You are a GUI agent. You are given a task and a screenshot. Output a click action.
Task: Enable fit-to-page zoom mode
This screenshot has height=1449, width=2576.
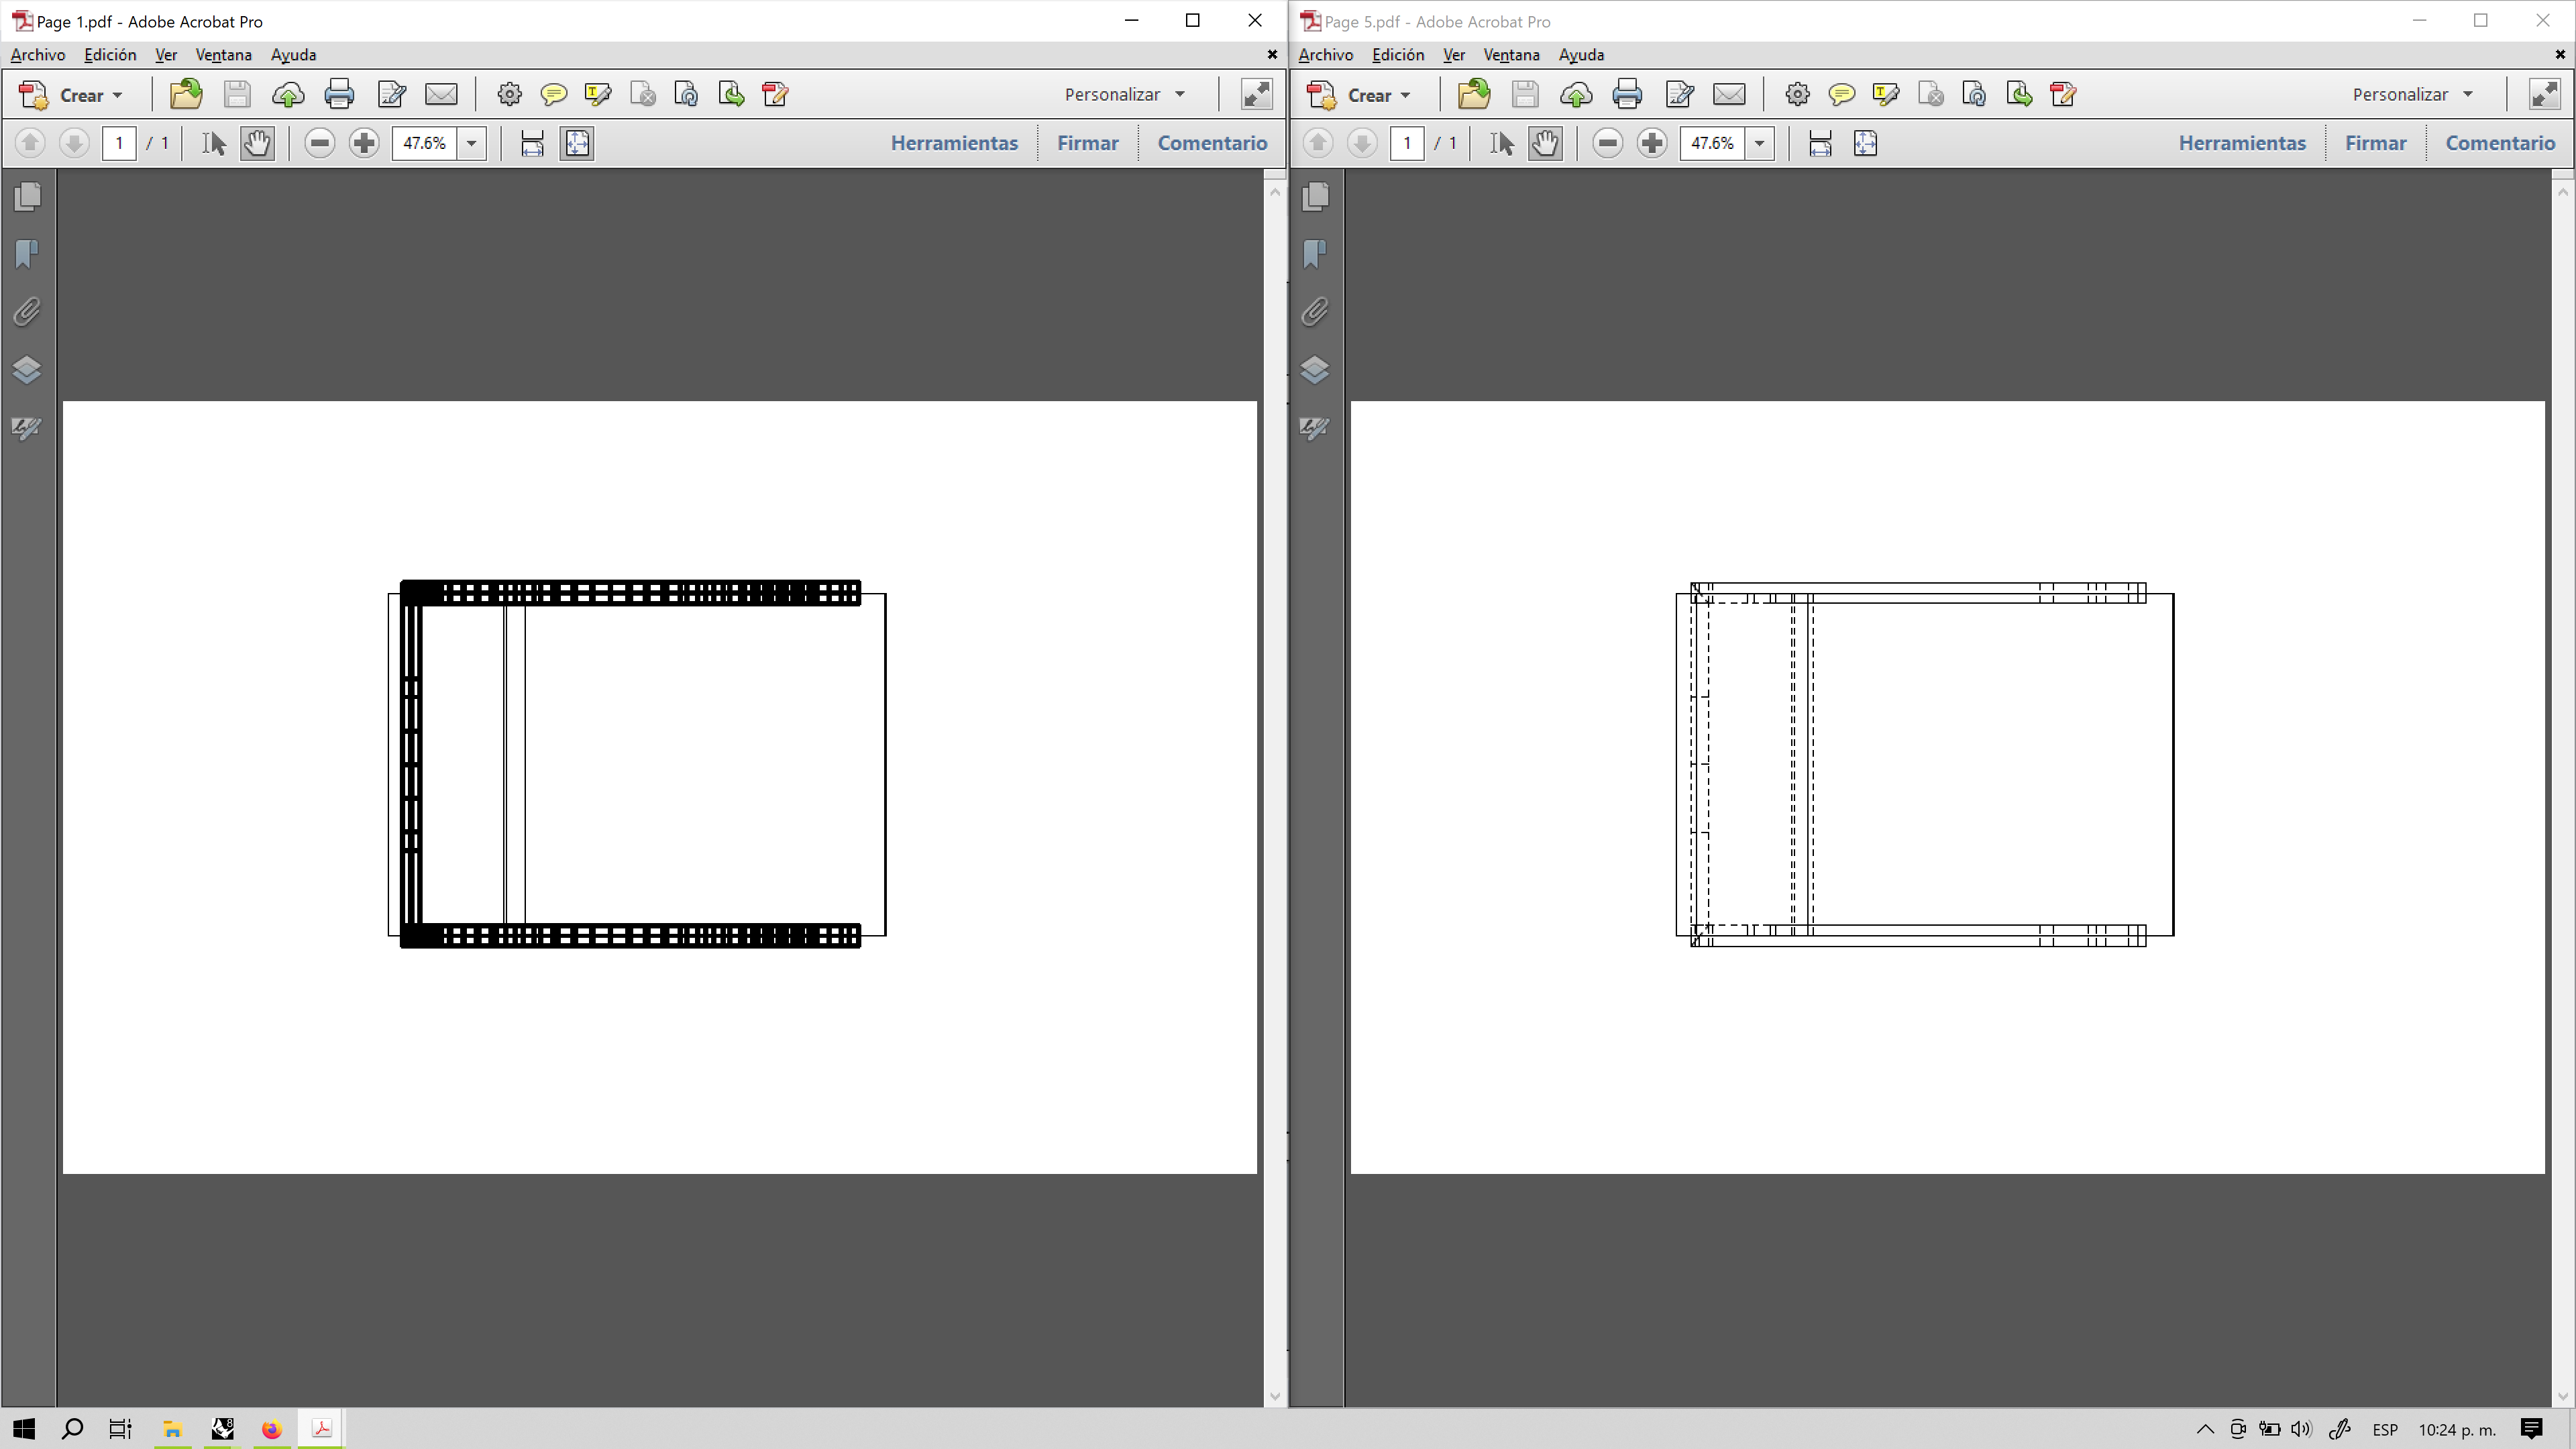tap(576, 143)
